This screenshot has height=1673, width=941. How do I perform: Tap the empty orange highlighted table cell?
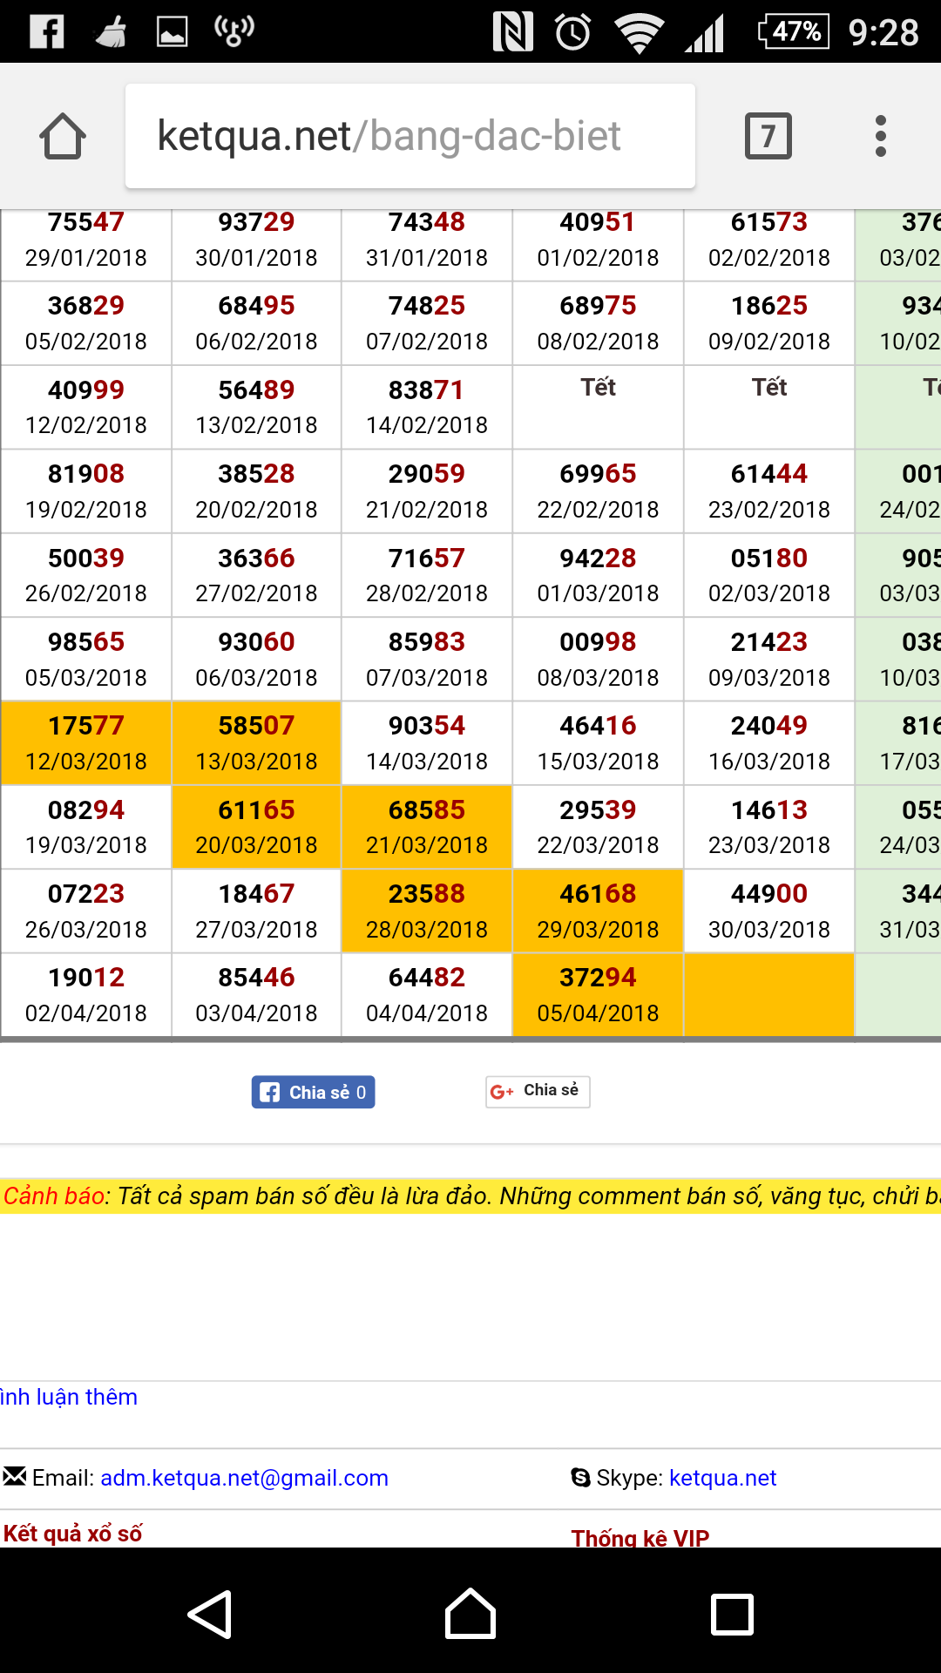click(x=768, y=995)
